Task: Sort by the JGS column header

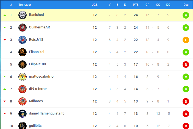Action: (x=95, y=5)
